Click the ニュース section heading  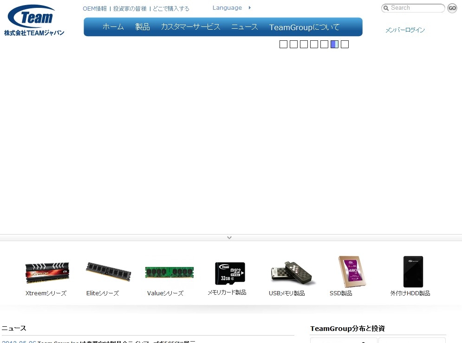[x=14, y=328]
